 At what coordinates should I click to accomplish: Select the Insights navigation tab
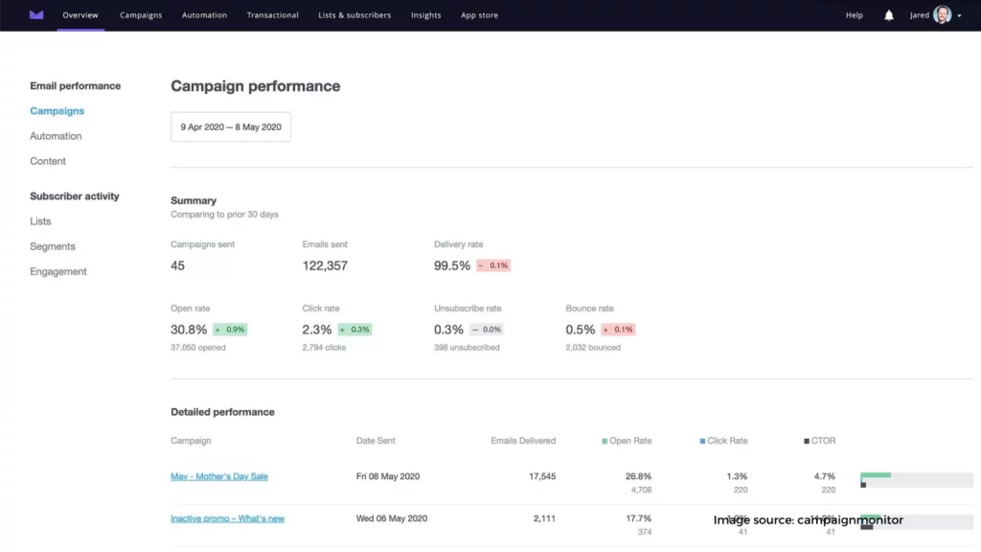pos(425,15)
